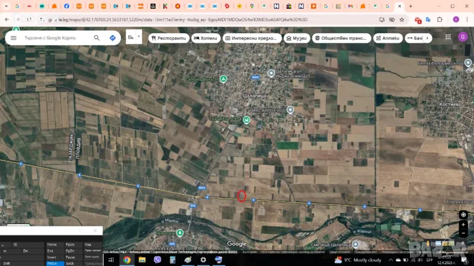Open Google Chrome from the taskbar
The height and width of the screenshot is (266, 474).
pos(126,259)
